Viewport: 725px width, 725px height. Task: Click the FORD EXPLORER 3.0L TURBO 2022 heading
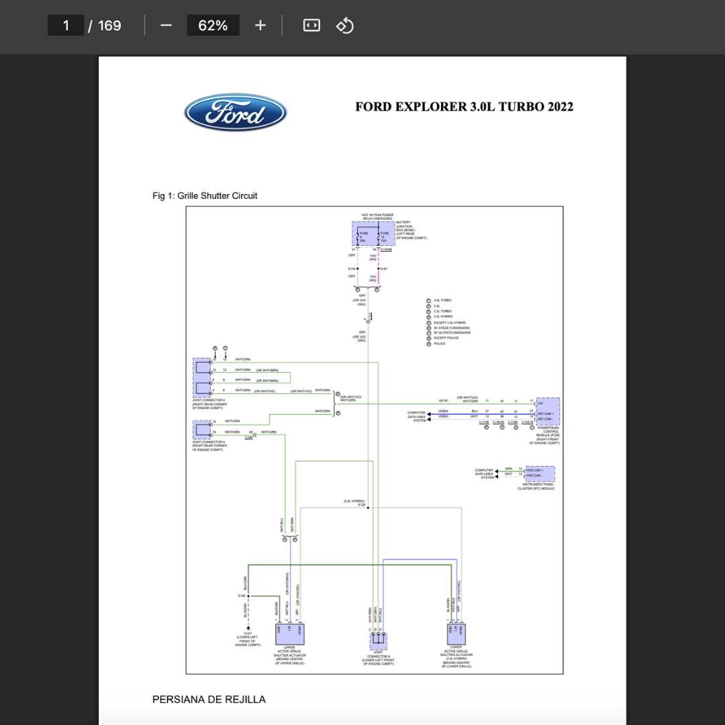tap(465, 107)
